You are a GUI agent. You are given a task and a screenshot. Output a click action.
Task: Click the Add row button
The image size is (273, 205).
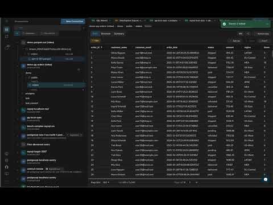point(235,40)
